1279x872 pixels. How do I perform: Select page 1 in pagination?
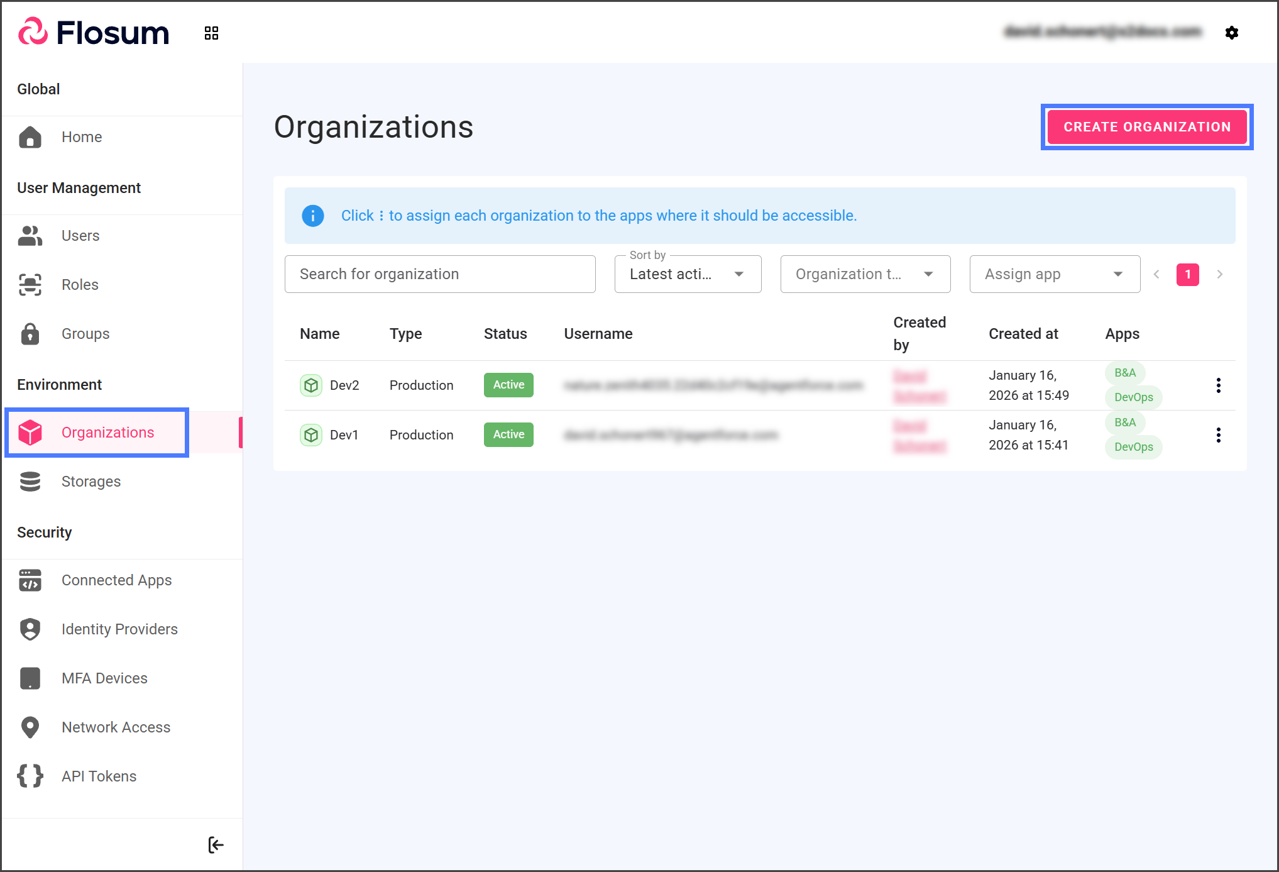[x=1187, y=274]
